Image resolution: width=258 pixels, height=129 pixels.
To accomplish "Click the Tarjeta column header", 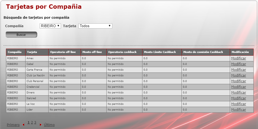I will (x=37, y=52).
